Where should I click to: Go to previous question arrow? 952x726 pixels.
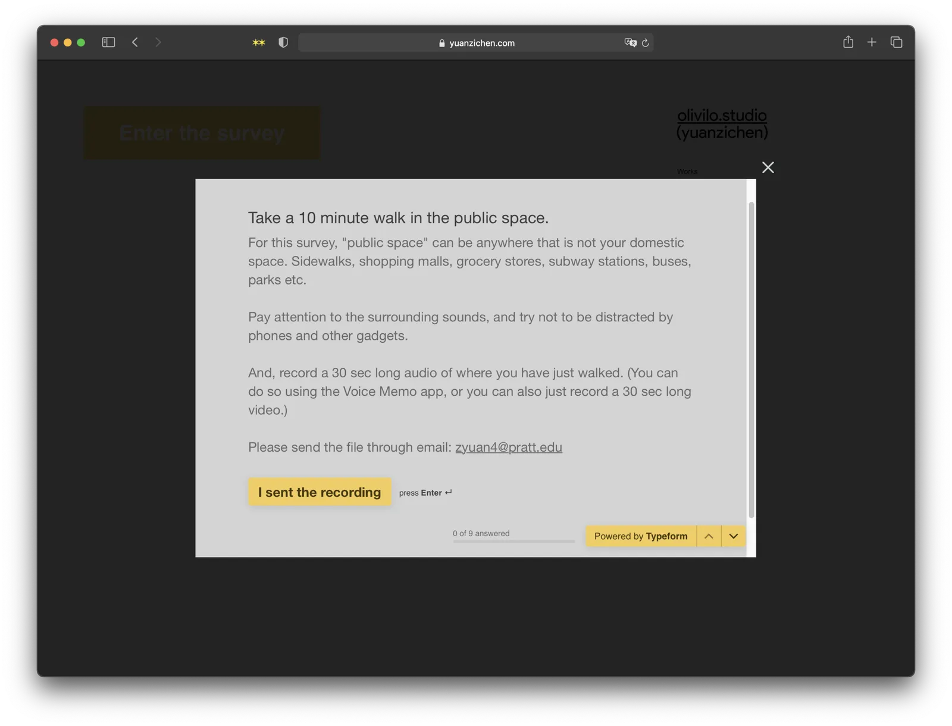coord(709,536)
